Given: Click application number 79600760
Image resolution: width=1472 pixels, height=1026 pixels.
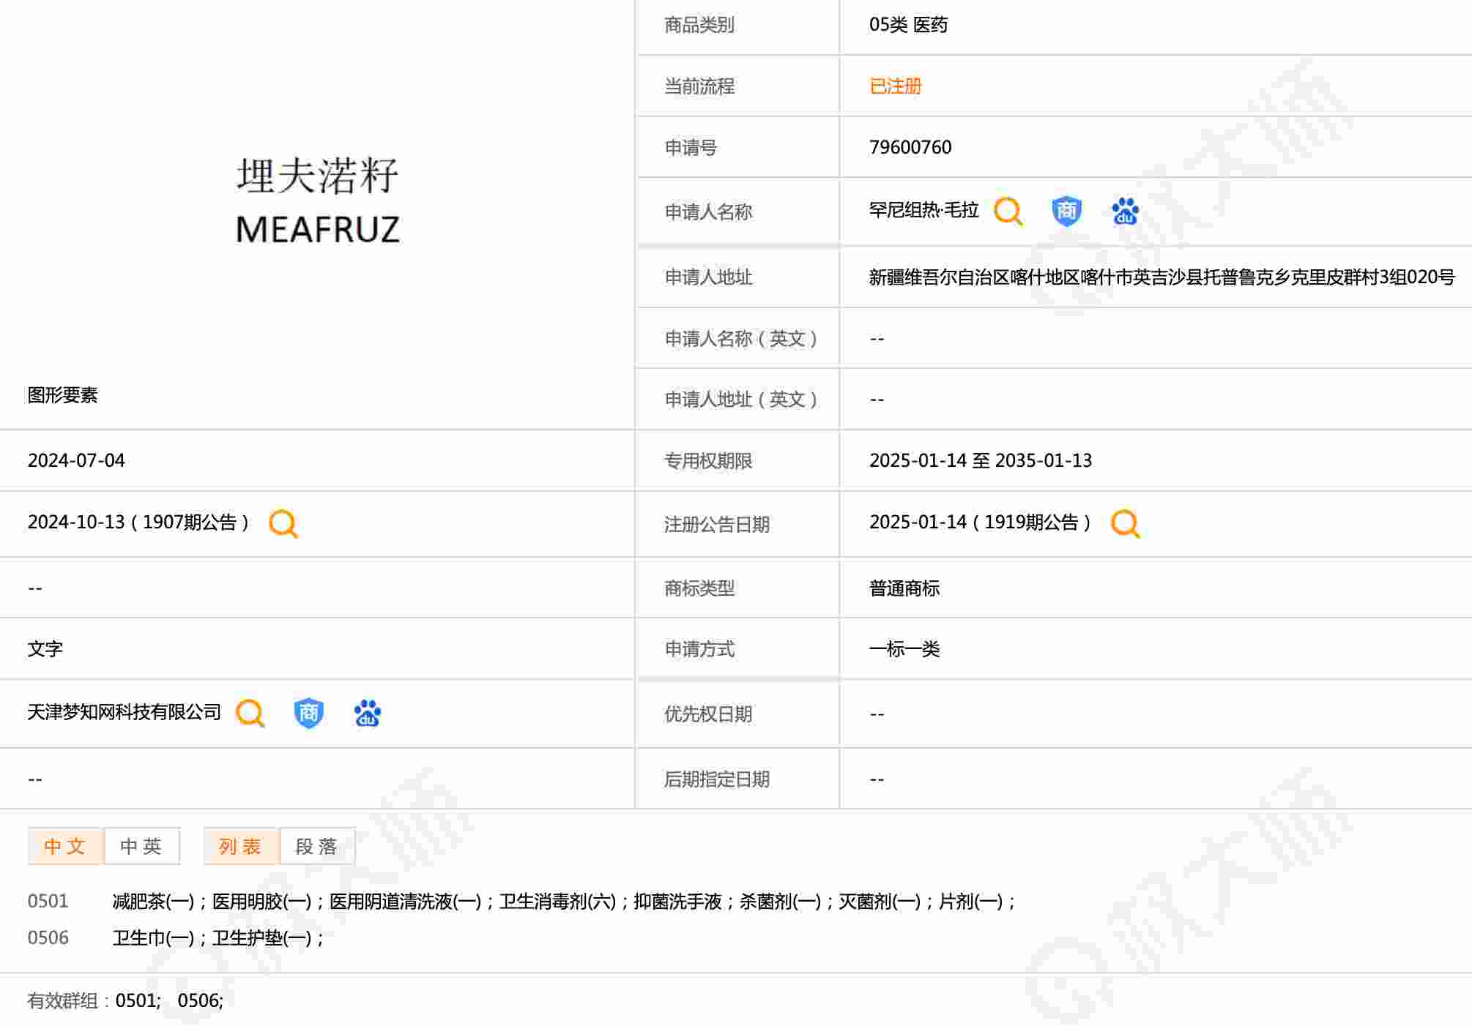Looking at the screenshot, I should (910, 147).
